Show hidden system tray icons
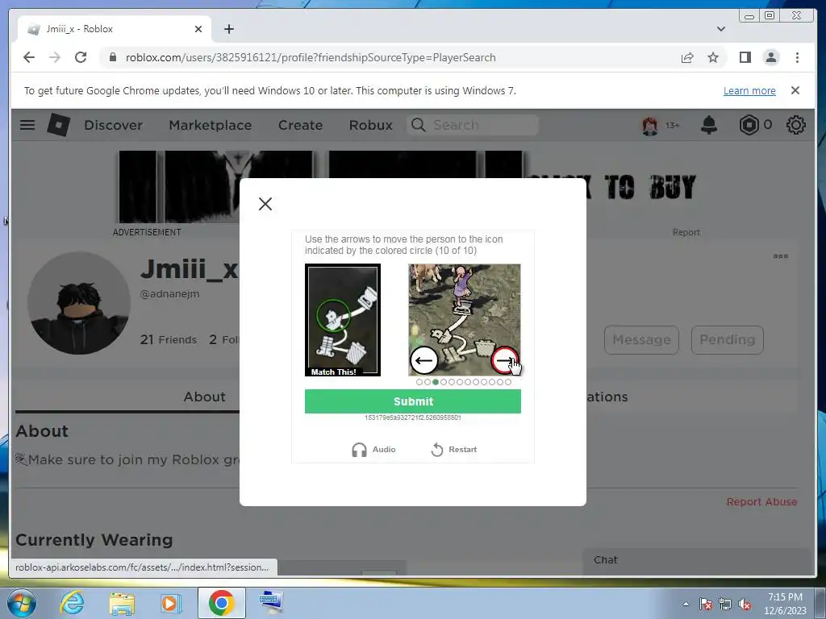Viewport: 826px width, 619px height. [686, 604]
